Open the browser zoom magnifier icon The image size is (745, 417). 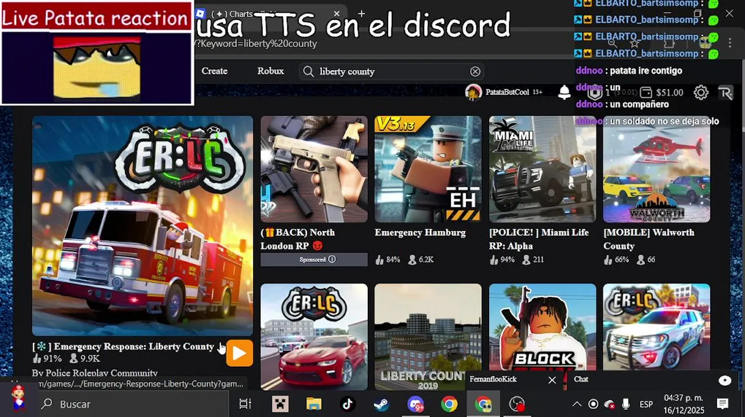612,43
